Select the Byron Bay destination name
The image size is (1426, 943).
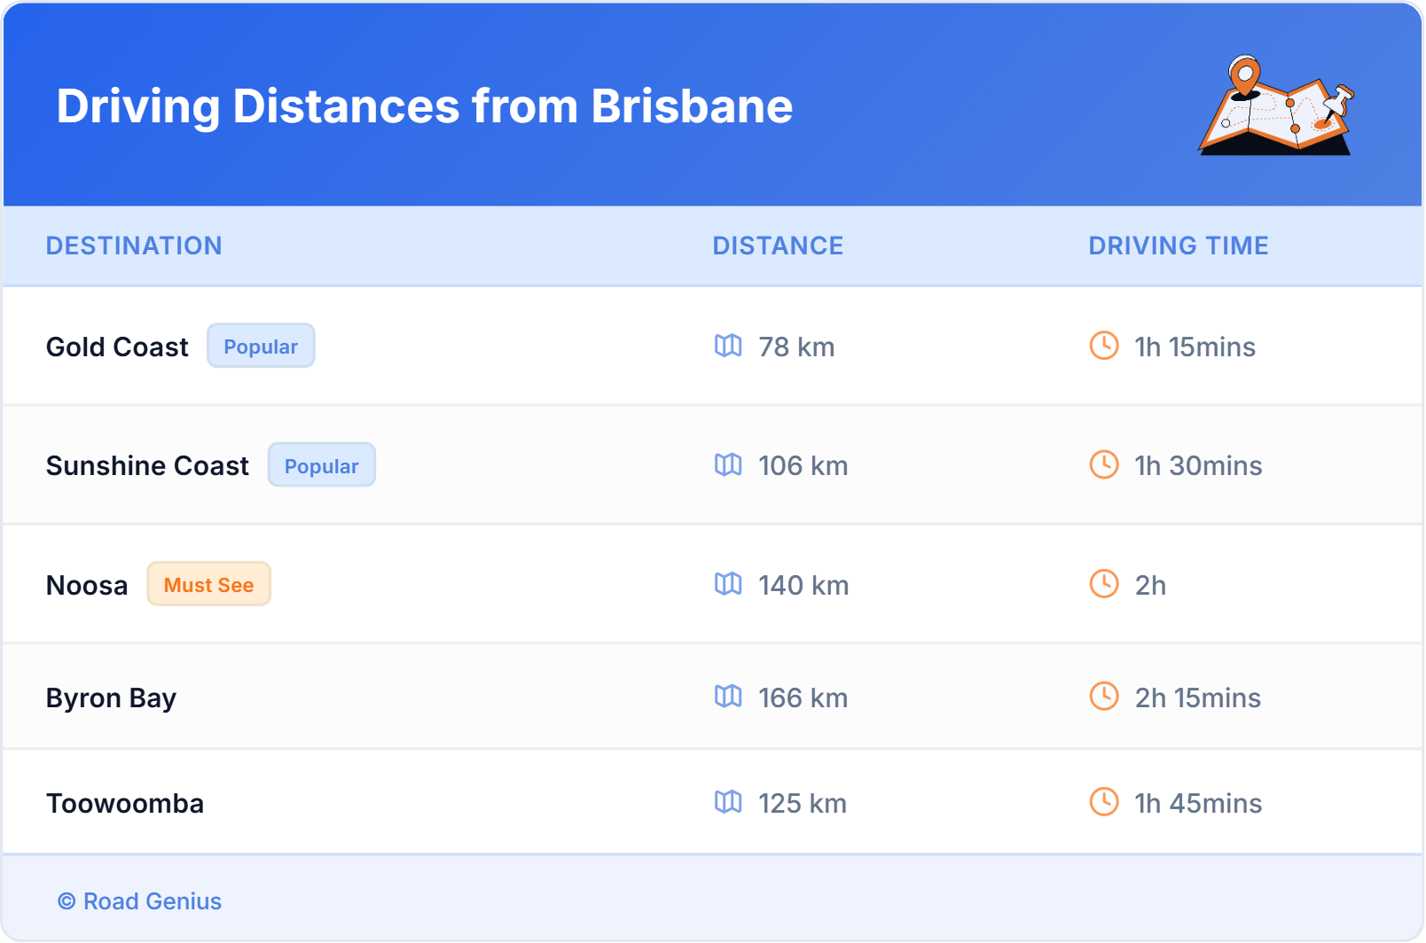[111, 698]
